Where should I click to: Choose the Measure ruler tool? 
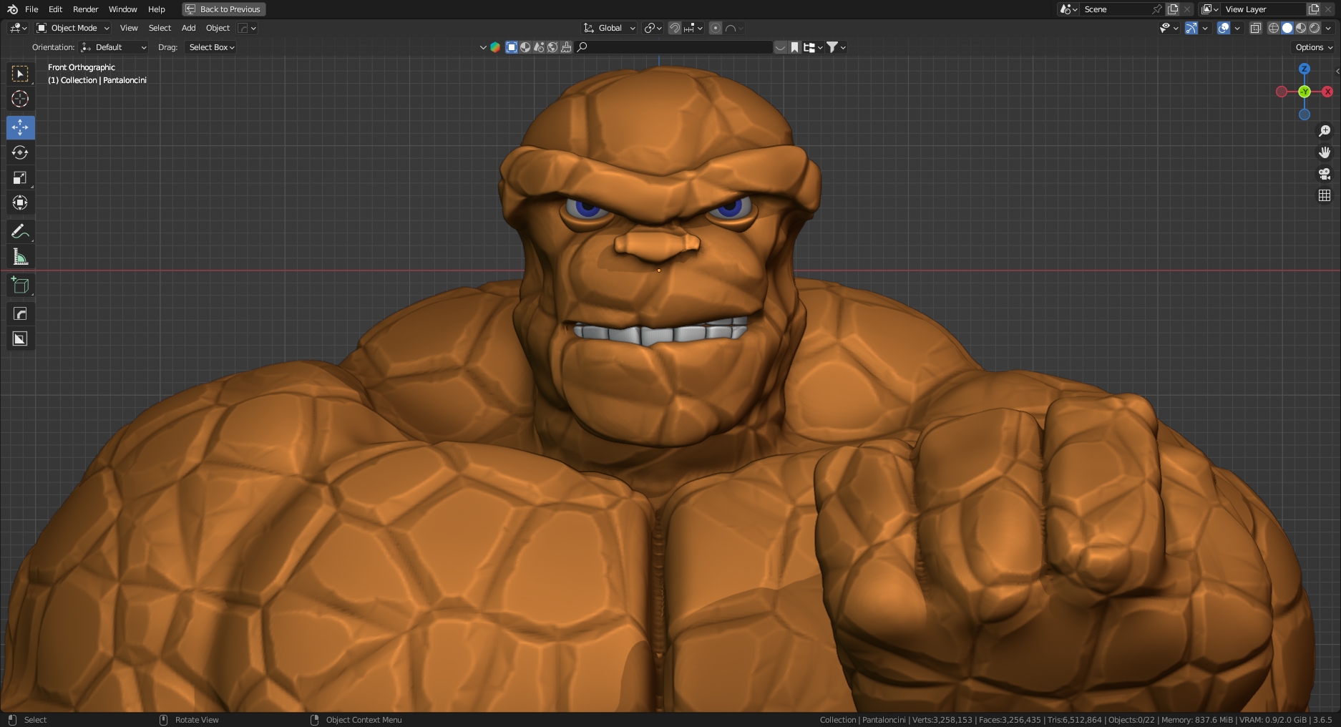click(20, 257)
